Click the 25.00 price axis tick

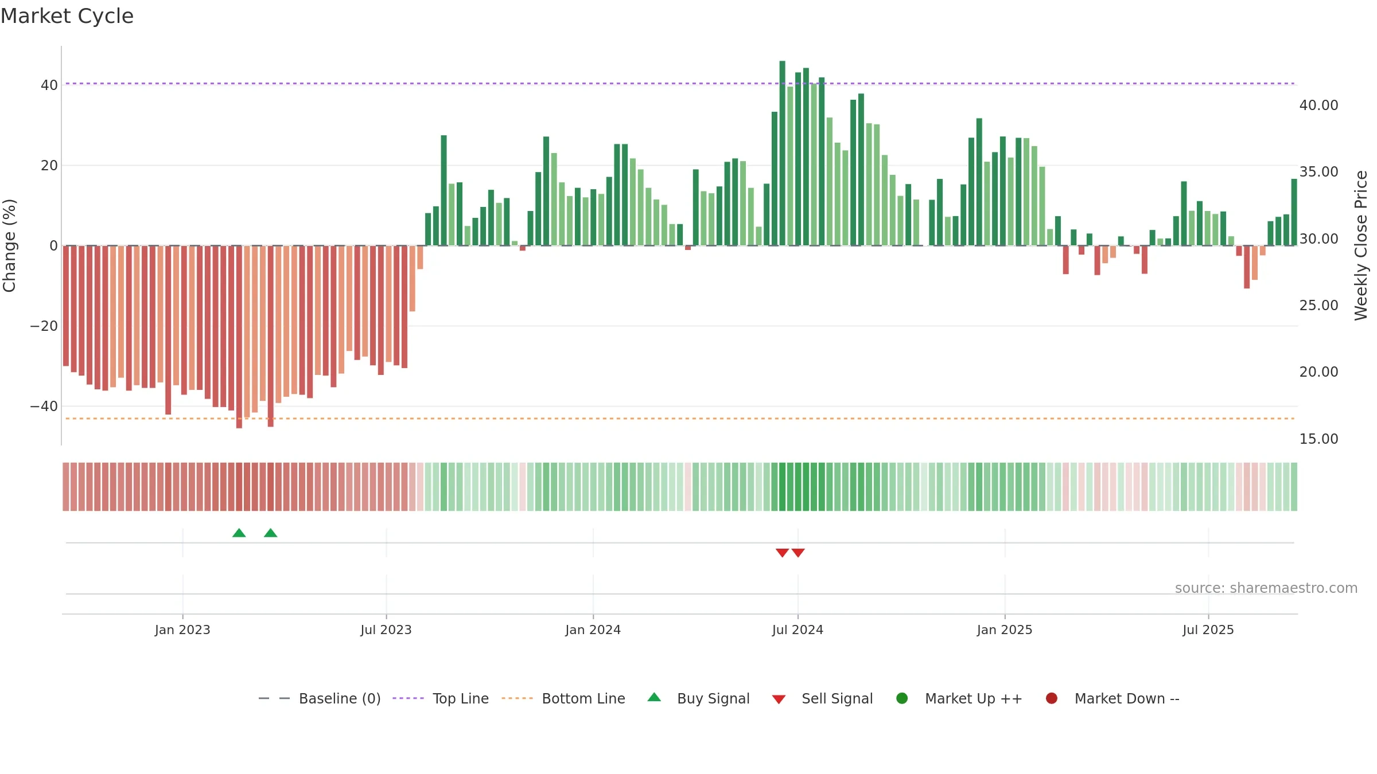tap(1318, 306)
